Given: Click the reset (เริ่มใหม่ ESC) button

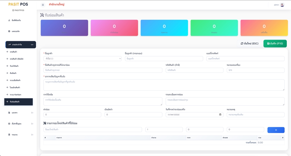Looking at the screenshot, I should (249, 44).
